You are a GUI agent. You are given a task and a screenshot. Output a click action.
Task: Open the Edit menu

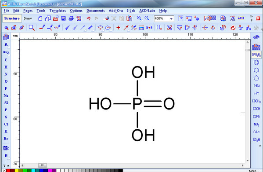tap(16, 11)
